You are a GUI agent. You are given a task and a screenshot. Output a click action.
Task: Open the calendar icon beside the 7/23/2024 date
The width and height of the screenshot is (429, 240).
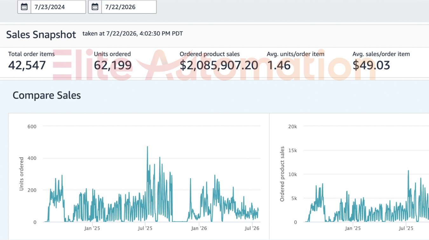tap(24, 7)
